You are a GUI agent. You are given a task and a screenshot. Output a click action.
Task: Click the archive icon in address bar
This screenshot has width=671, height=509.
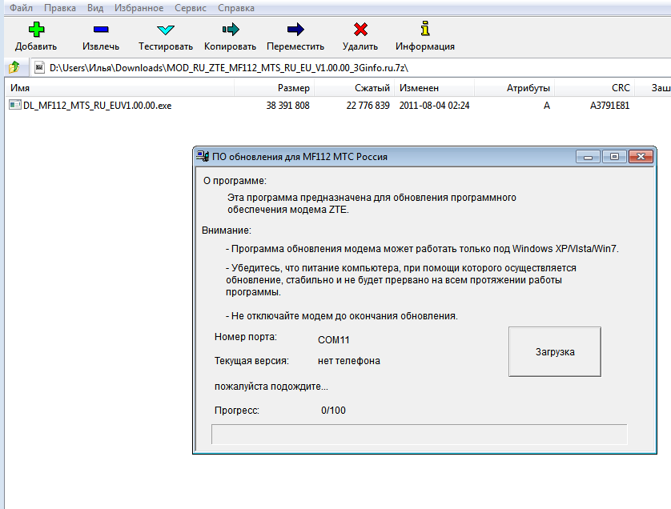pyautogui.click(x=40, y=67)
